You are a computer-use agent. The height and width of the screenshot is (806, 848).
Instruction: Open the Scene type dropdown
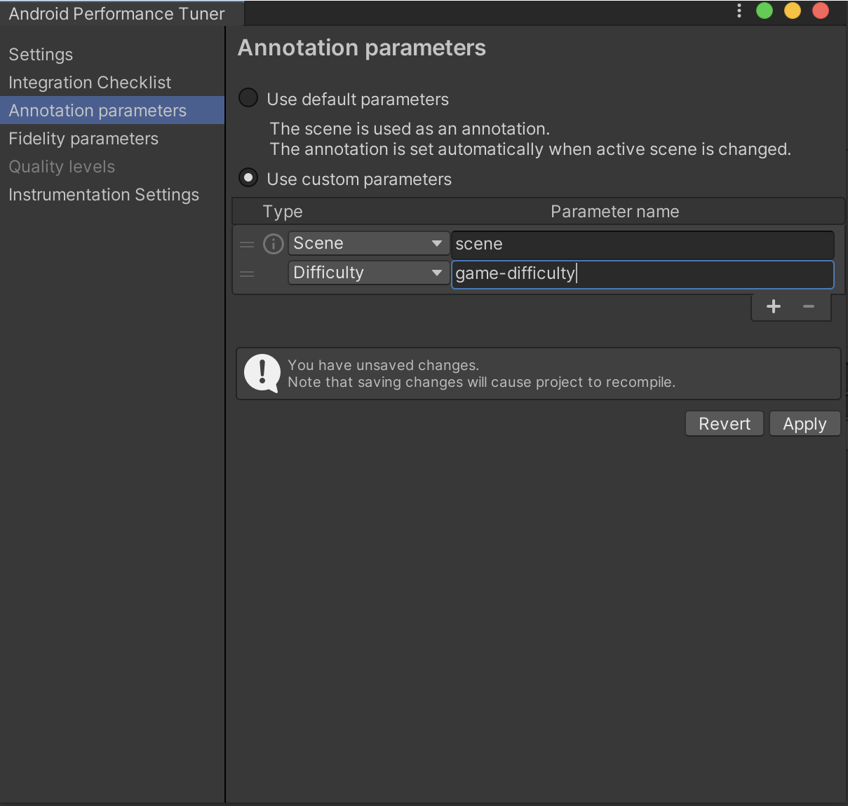point(368,244)
